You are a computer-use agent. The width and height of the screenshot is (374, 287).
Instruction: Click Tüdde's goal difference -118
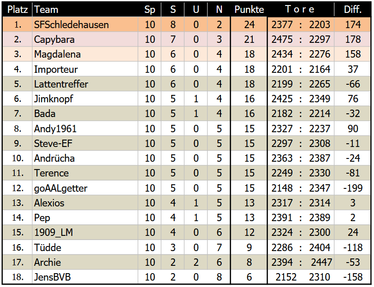pyautogui.click(x=353, y=248)
